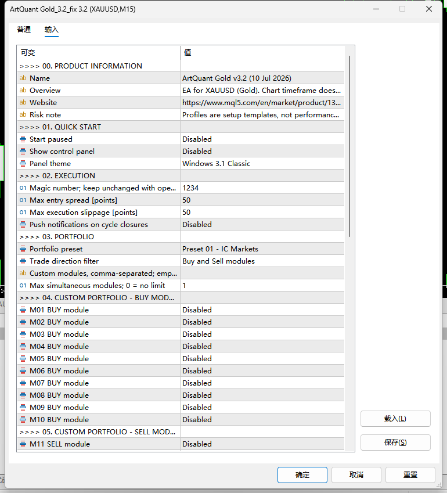Click the 值 column header
The height and width of the screenshot is (493, 447).
tap(262, 52)
